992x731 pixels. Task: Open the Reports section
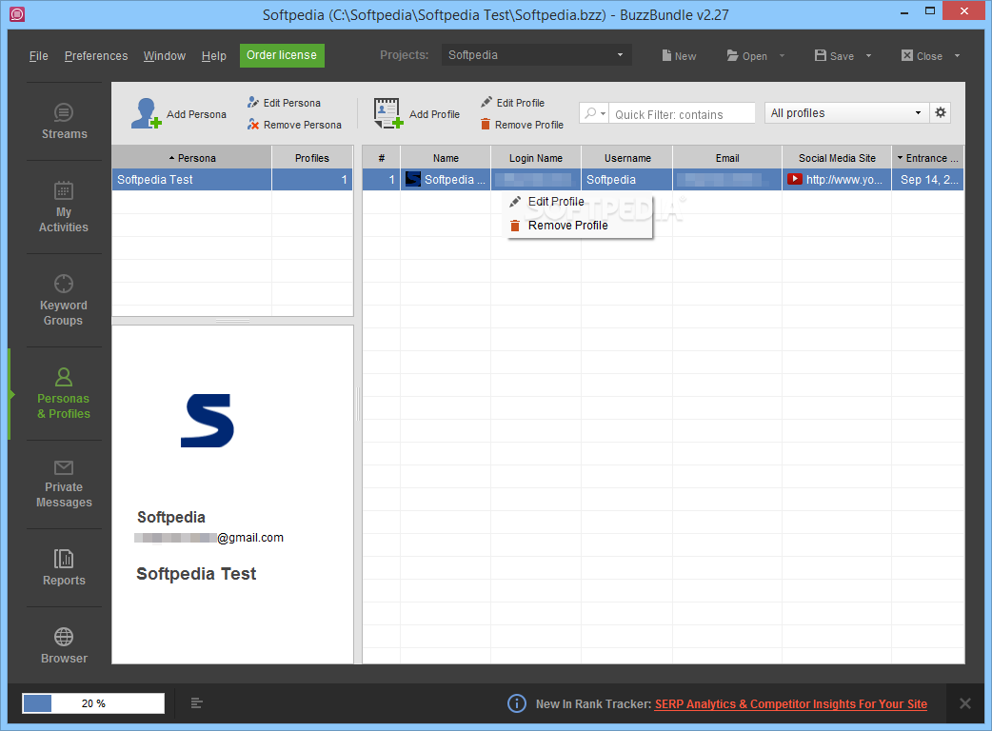[x=64, y=568]
